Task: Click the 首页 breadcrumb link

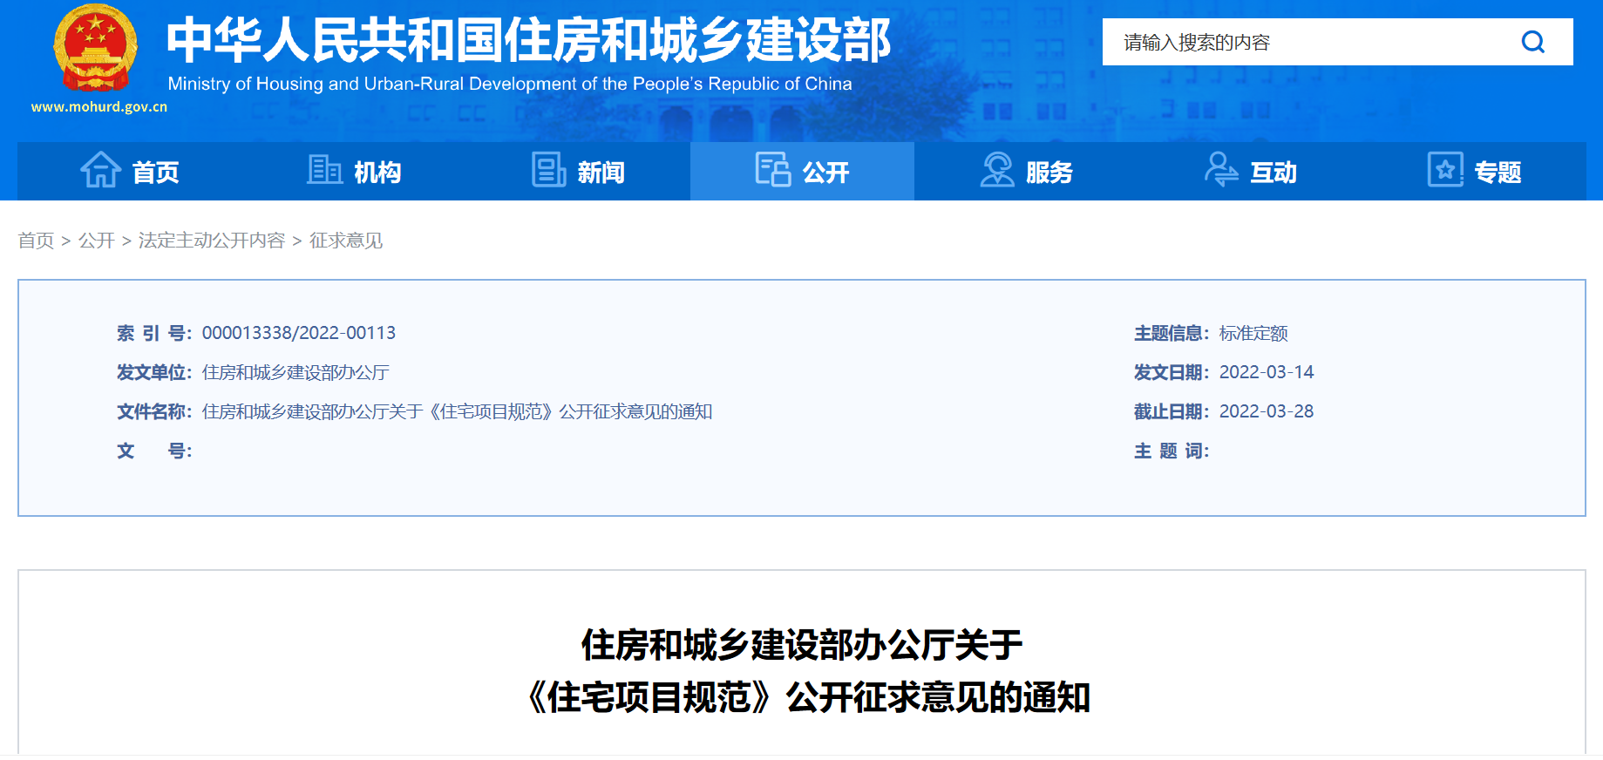Action: click(36, 241)
